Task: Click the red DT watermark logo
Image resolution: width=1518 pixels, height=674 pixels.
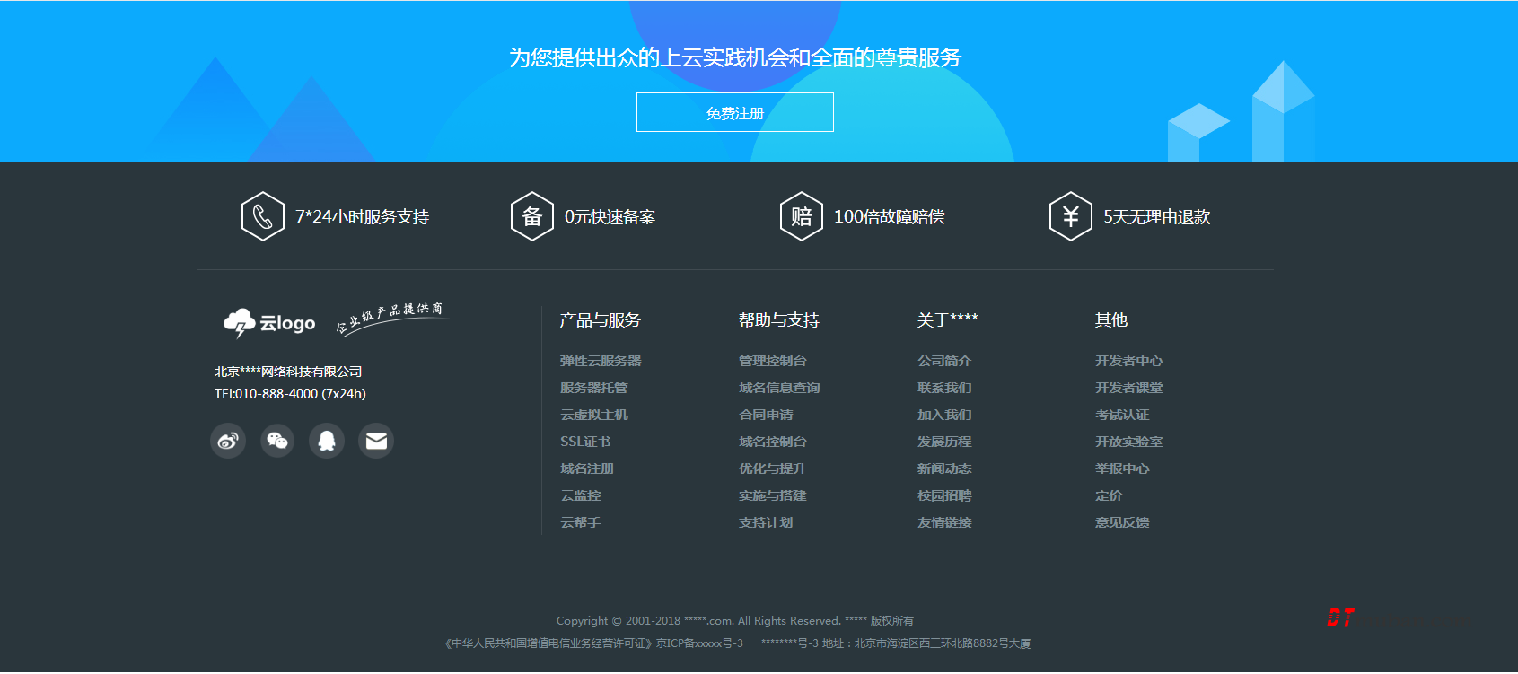Action: [x=1340, y=617]
